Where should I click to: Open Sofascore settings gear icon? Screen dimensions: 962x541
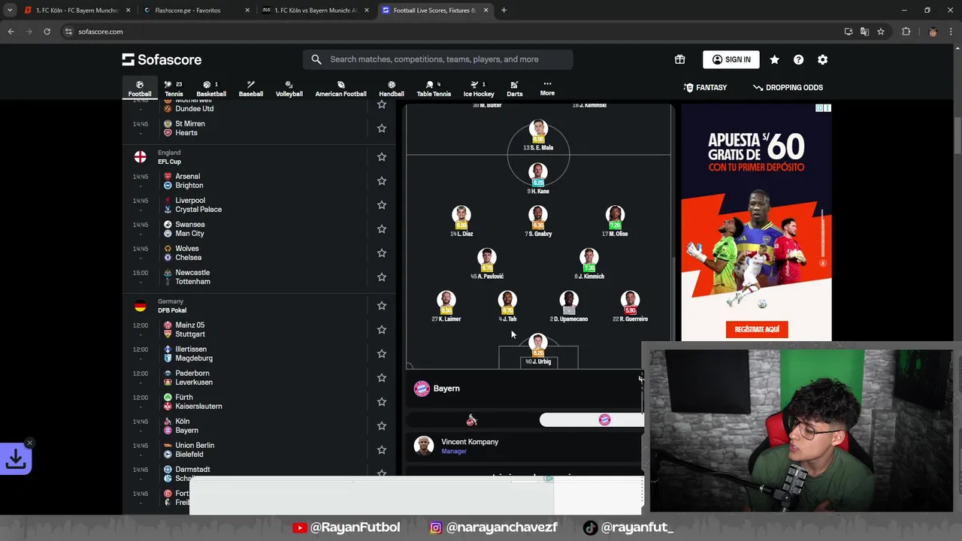point(822,59)
